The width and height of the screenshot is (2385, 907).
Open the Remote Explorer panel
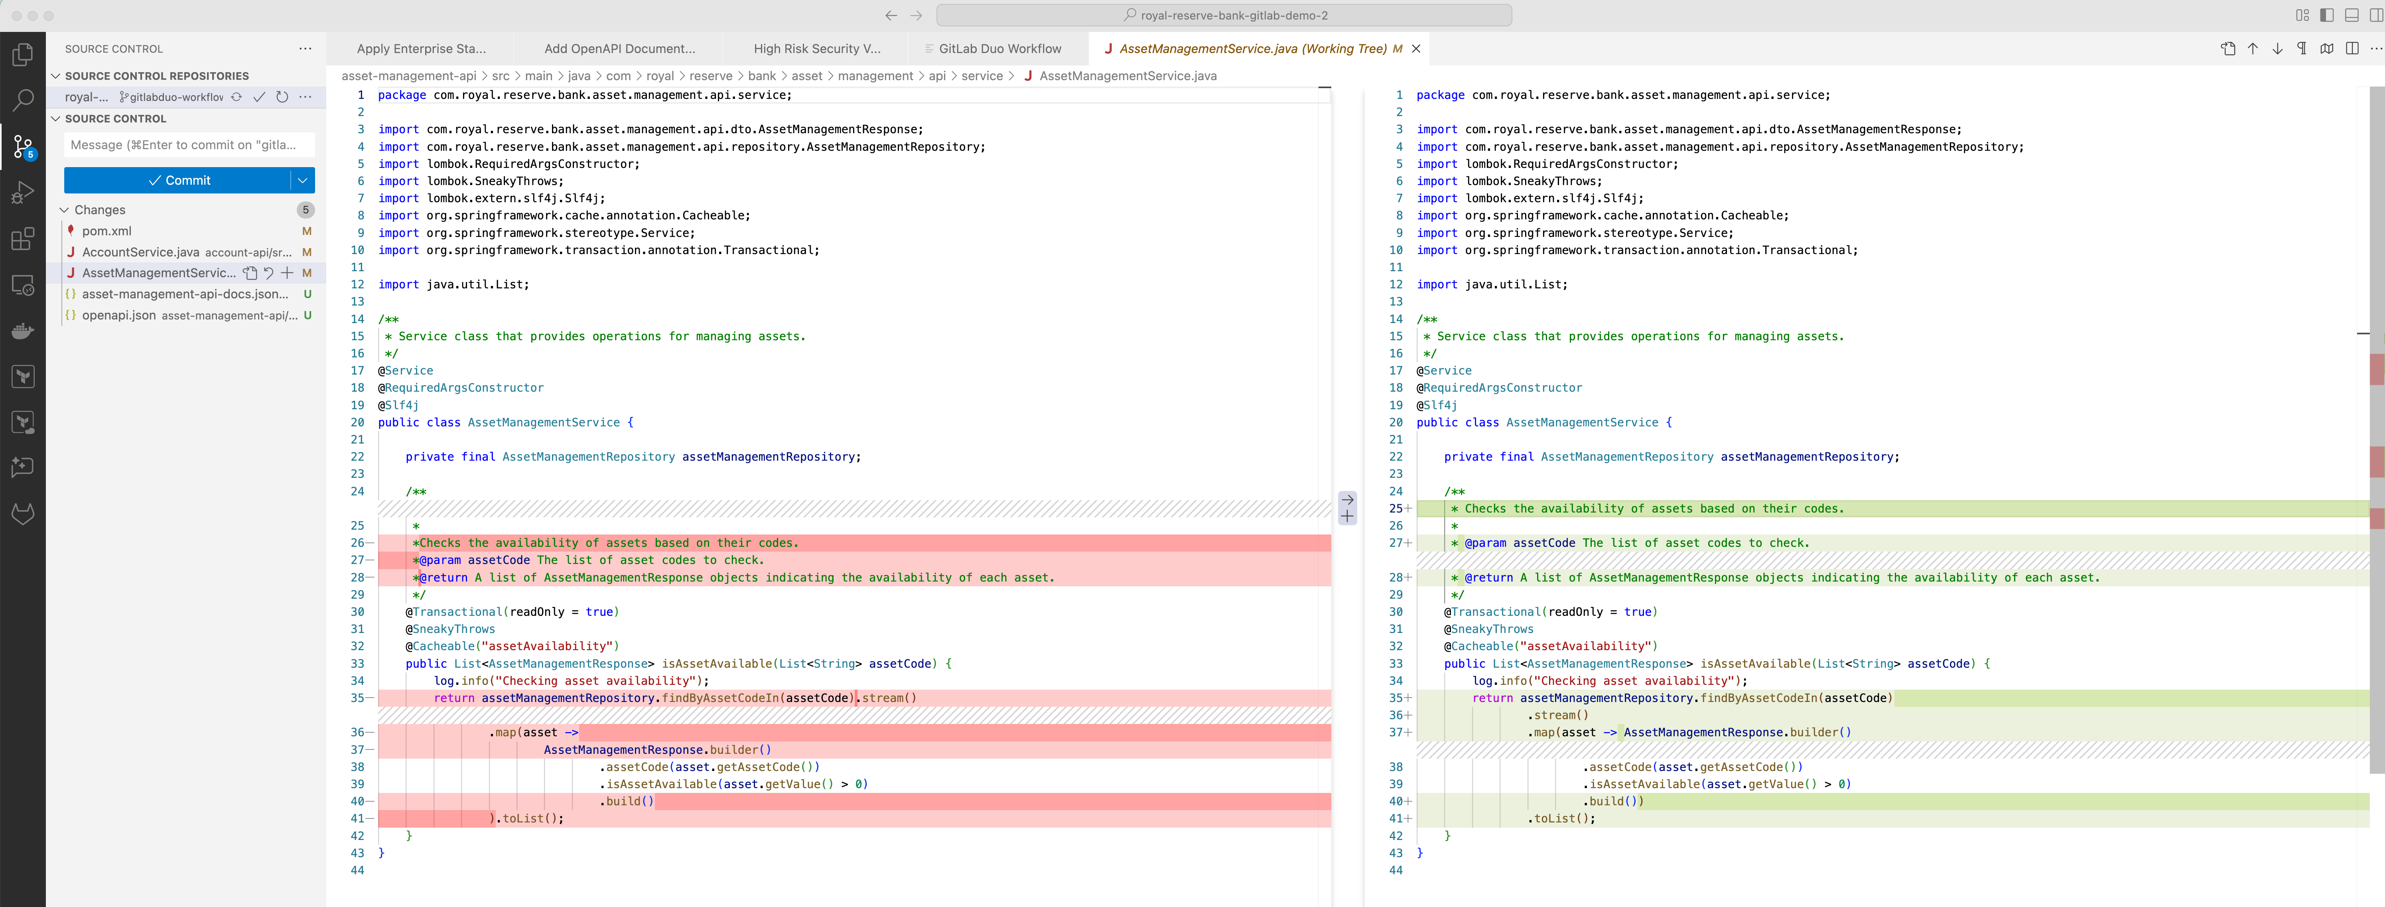(x=23, y=285)
